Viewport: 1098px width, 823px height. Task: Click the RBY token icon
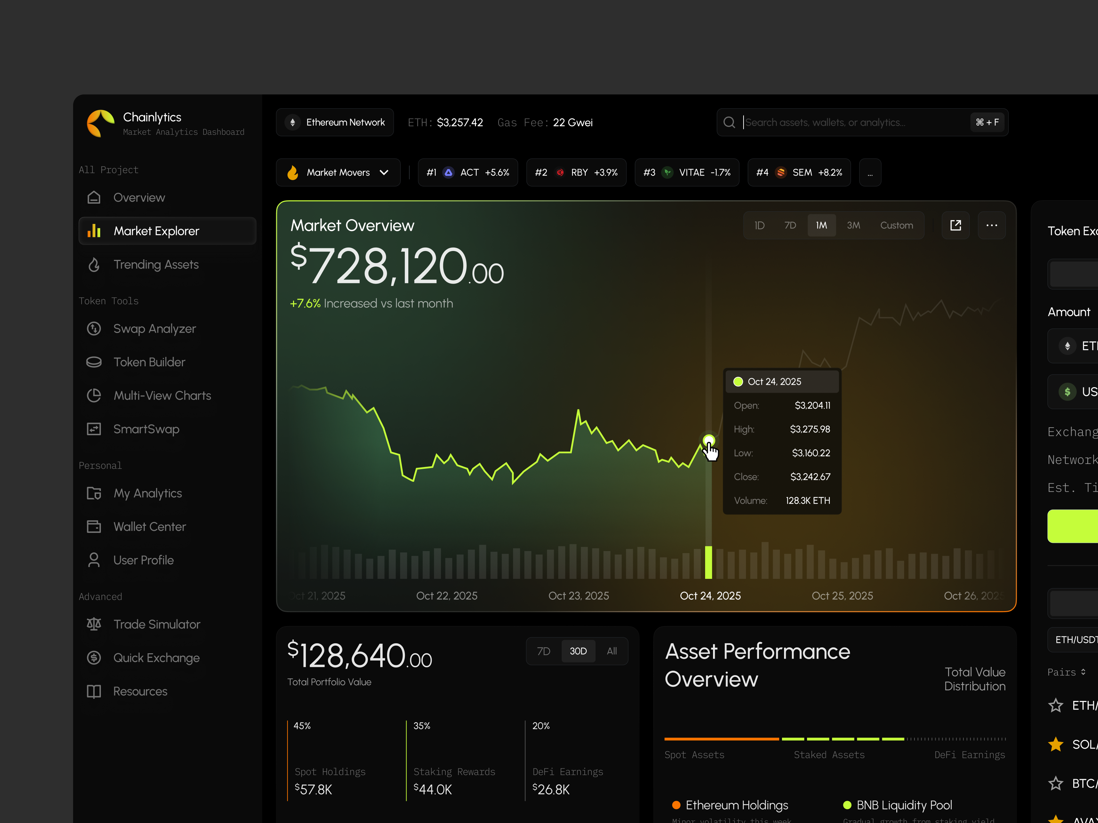[560, 172]
